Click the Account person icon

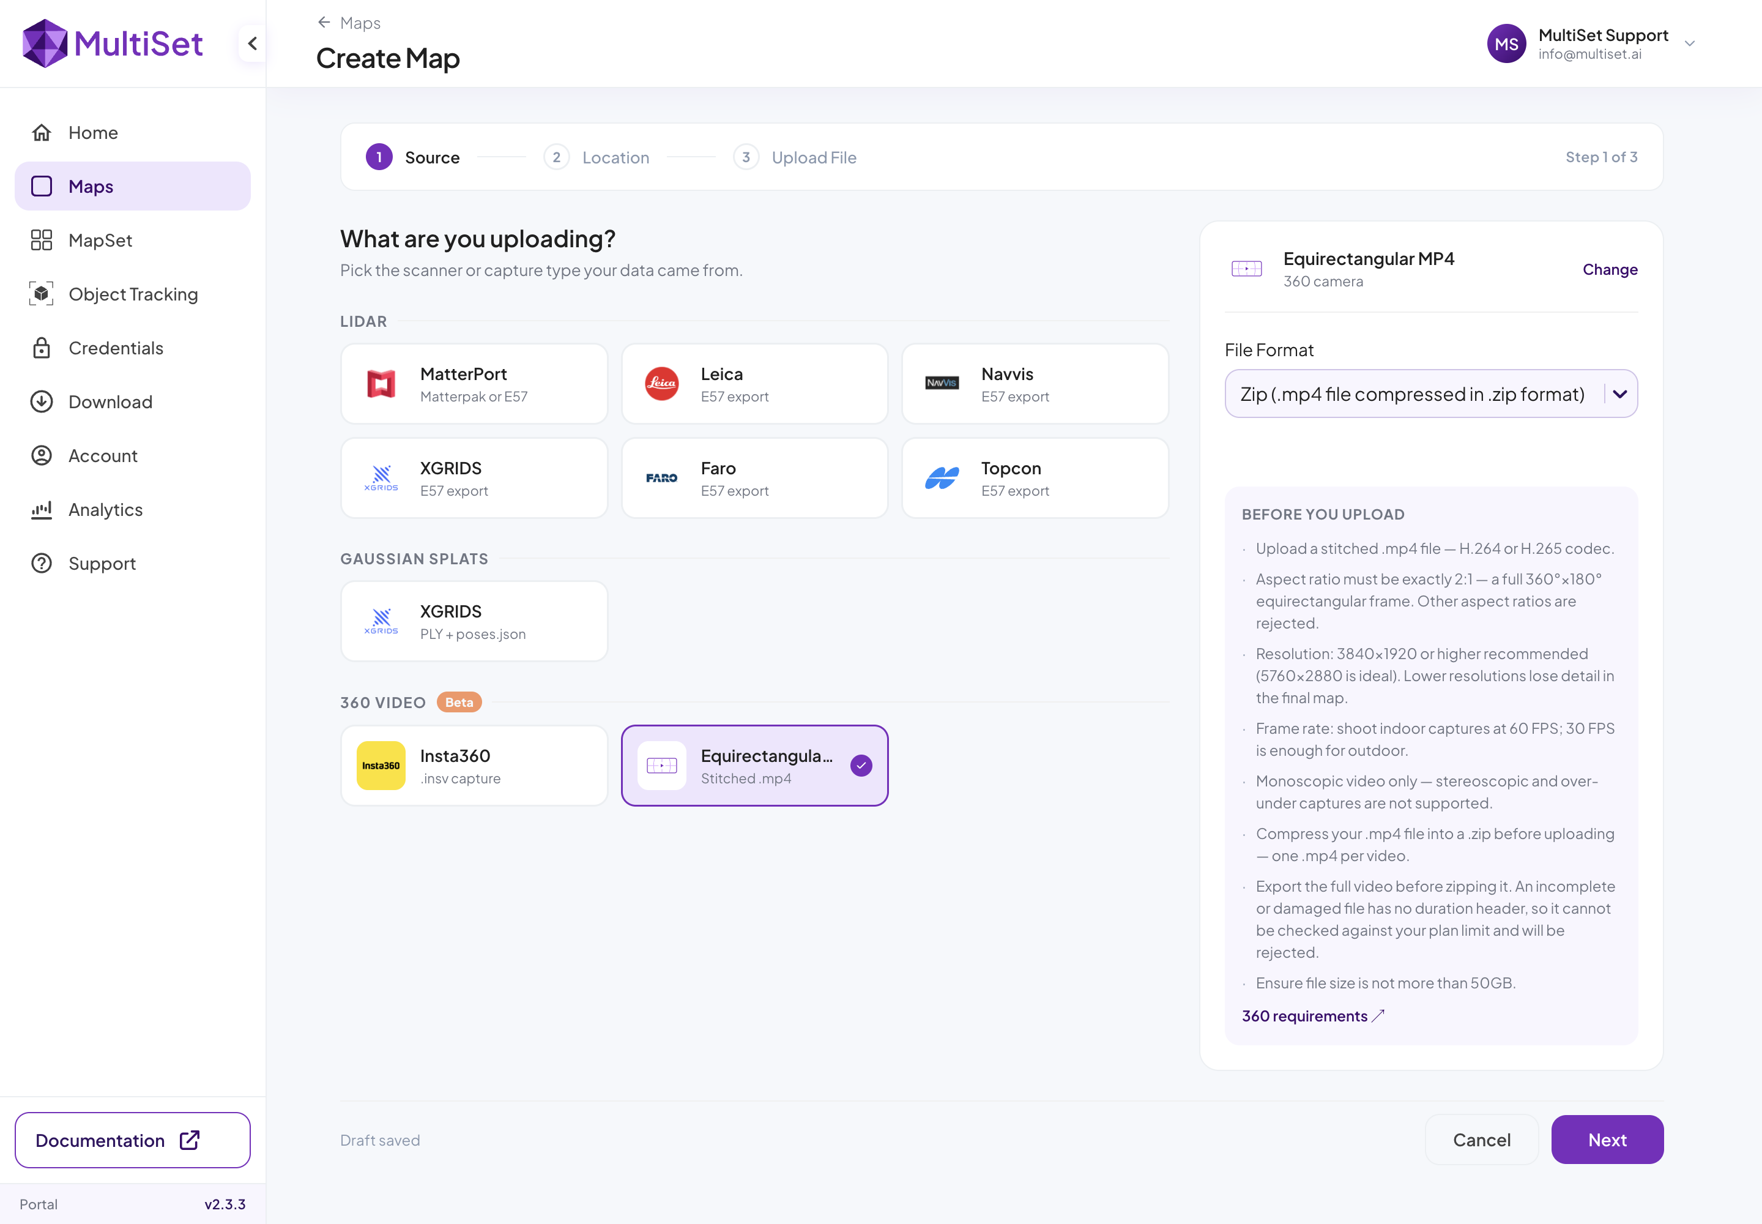(x=42, y=455)
